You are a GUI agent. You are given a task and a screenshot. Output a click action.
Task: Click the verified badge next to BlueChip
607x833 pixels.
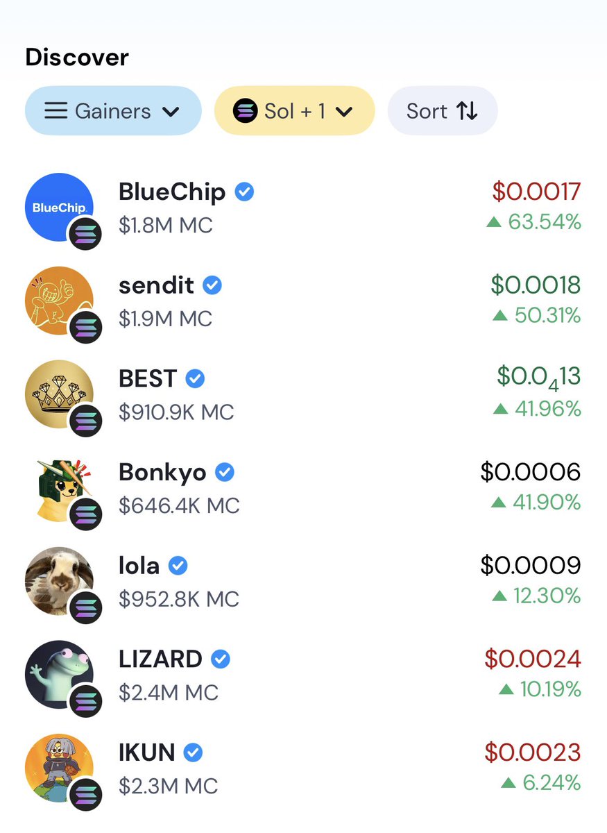click(244, 192)
